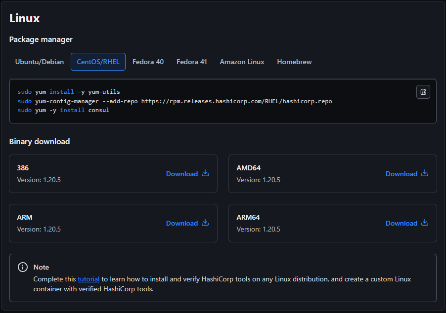Switch to the Amazon Linux tab
This screenshot has height=313, width=446.
pos(242,62)
